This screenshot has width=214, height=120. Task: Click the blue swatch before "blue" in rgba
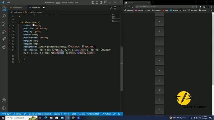79,53
